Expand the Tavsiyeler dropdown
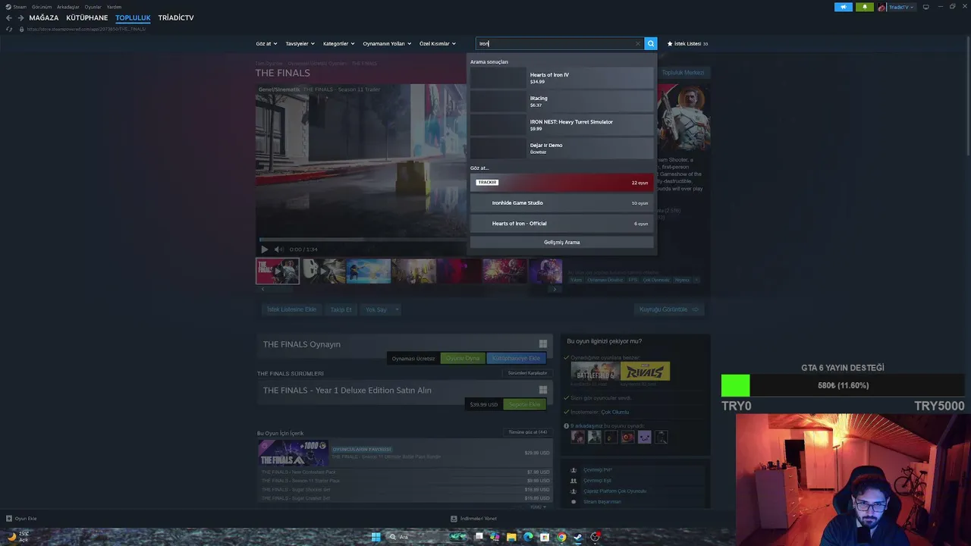Image resolution: width=971 pixels, height=546 pixels. click(300, 43)
